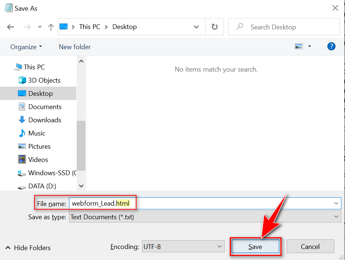345x260 pixels.
Task: Click the Up directory arrow
Action: 51,27
